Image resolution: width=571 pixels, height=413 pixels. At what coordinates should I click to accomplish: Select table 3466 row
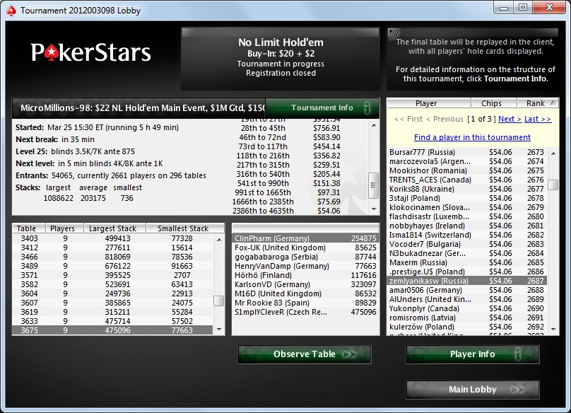tap(112, 257)
